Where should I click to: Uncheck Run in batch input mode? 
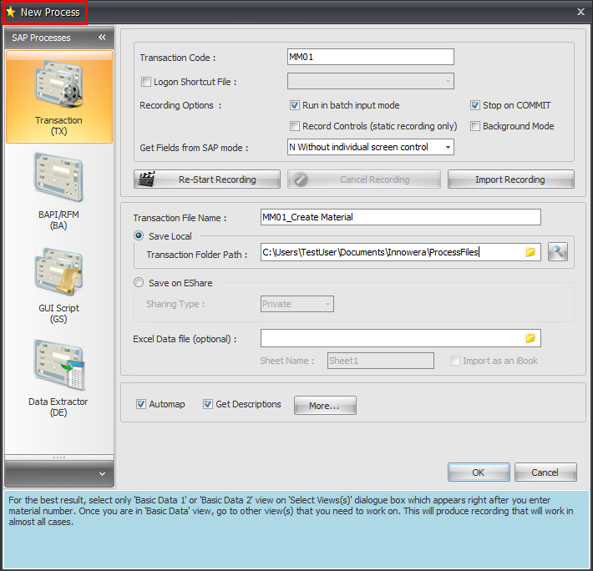point(295,105)
